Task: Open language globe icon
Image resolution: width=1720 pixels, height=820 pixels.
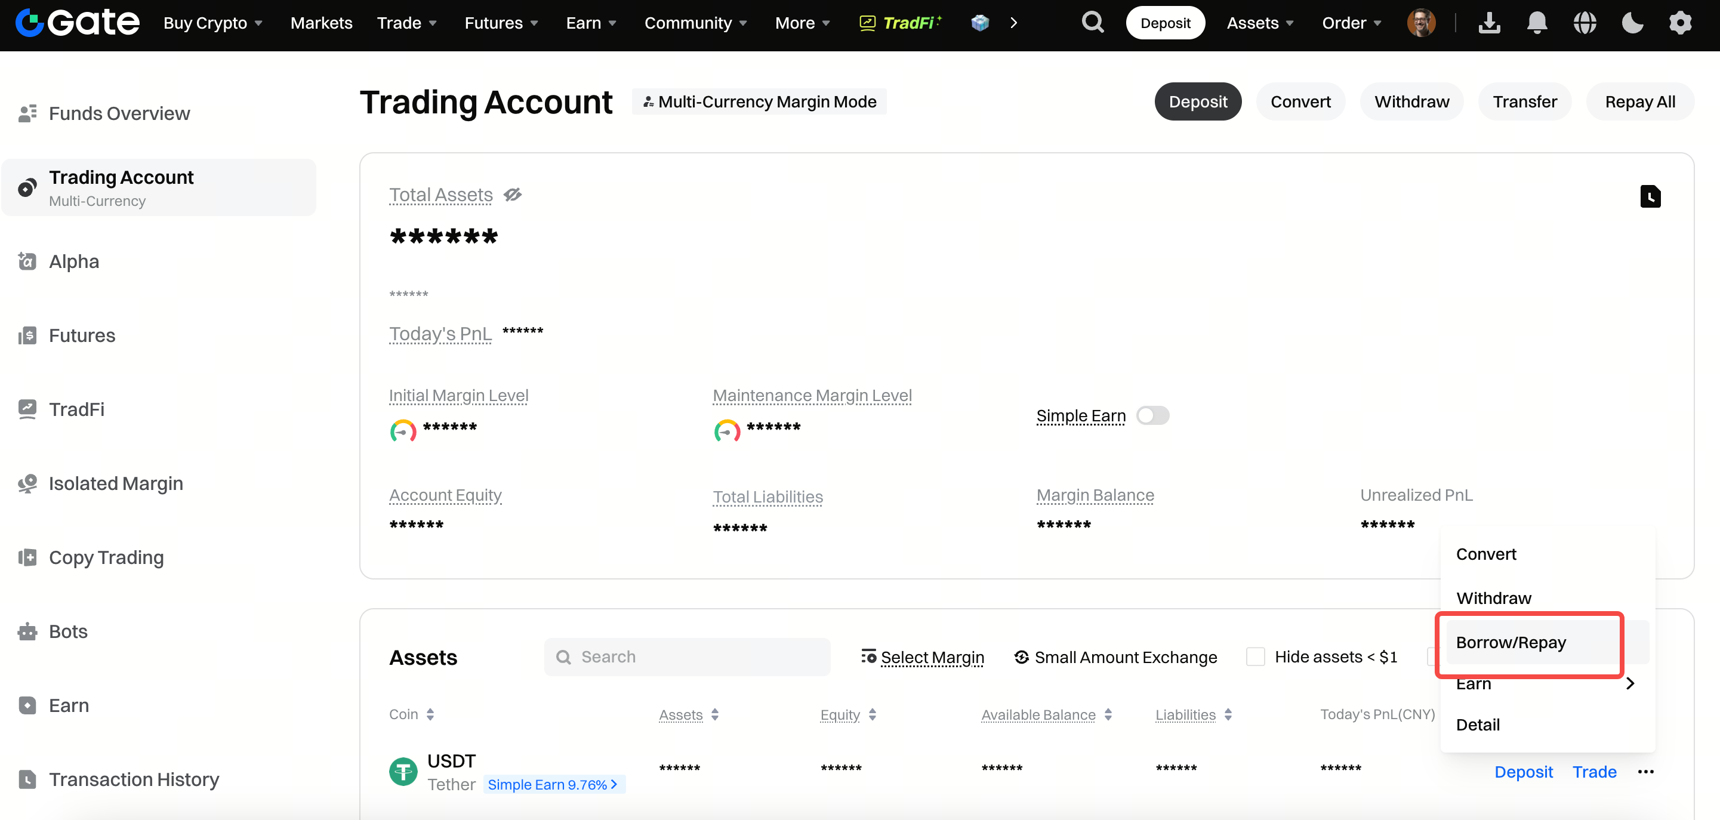Action: click(x=1585, y=23)
